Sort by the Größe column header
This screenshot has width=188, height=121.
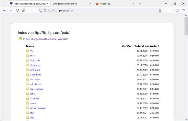coord(126,46)
